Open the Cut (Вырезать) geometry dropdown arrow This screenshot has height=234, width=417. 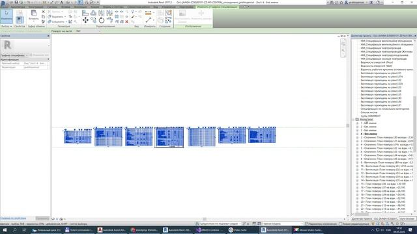tap(65, 17)
